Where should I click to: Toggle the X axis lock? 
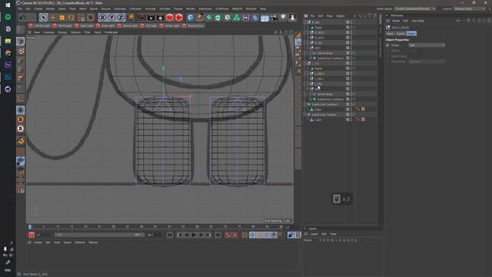102,18
